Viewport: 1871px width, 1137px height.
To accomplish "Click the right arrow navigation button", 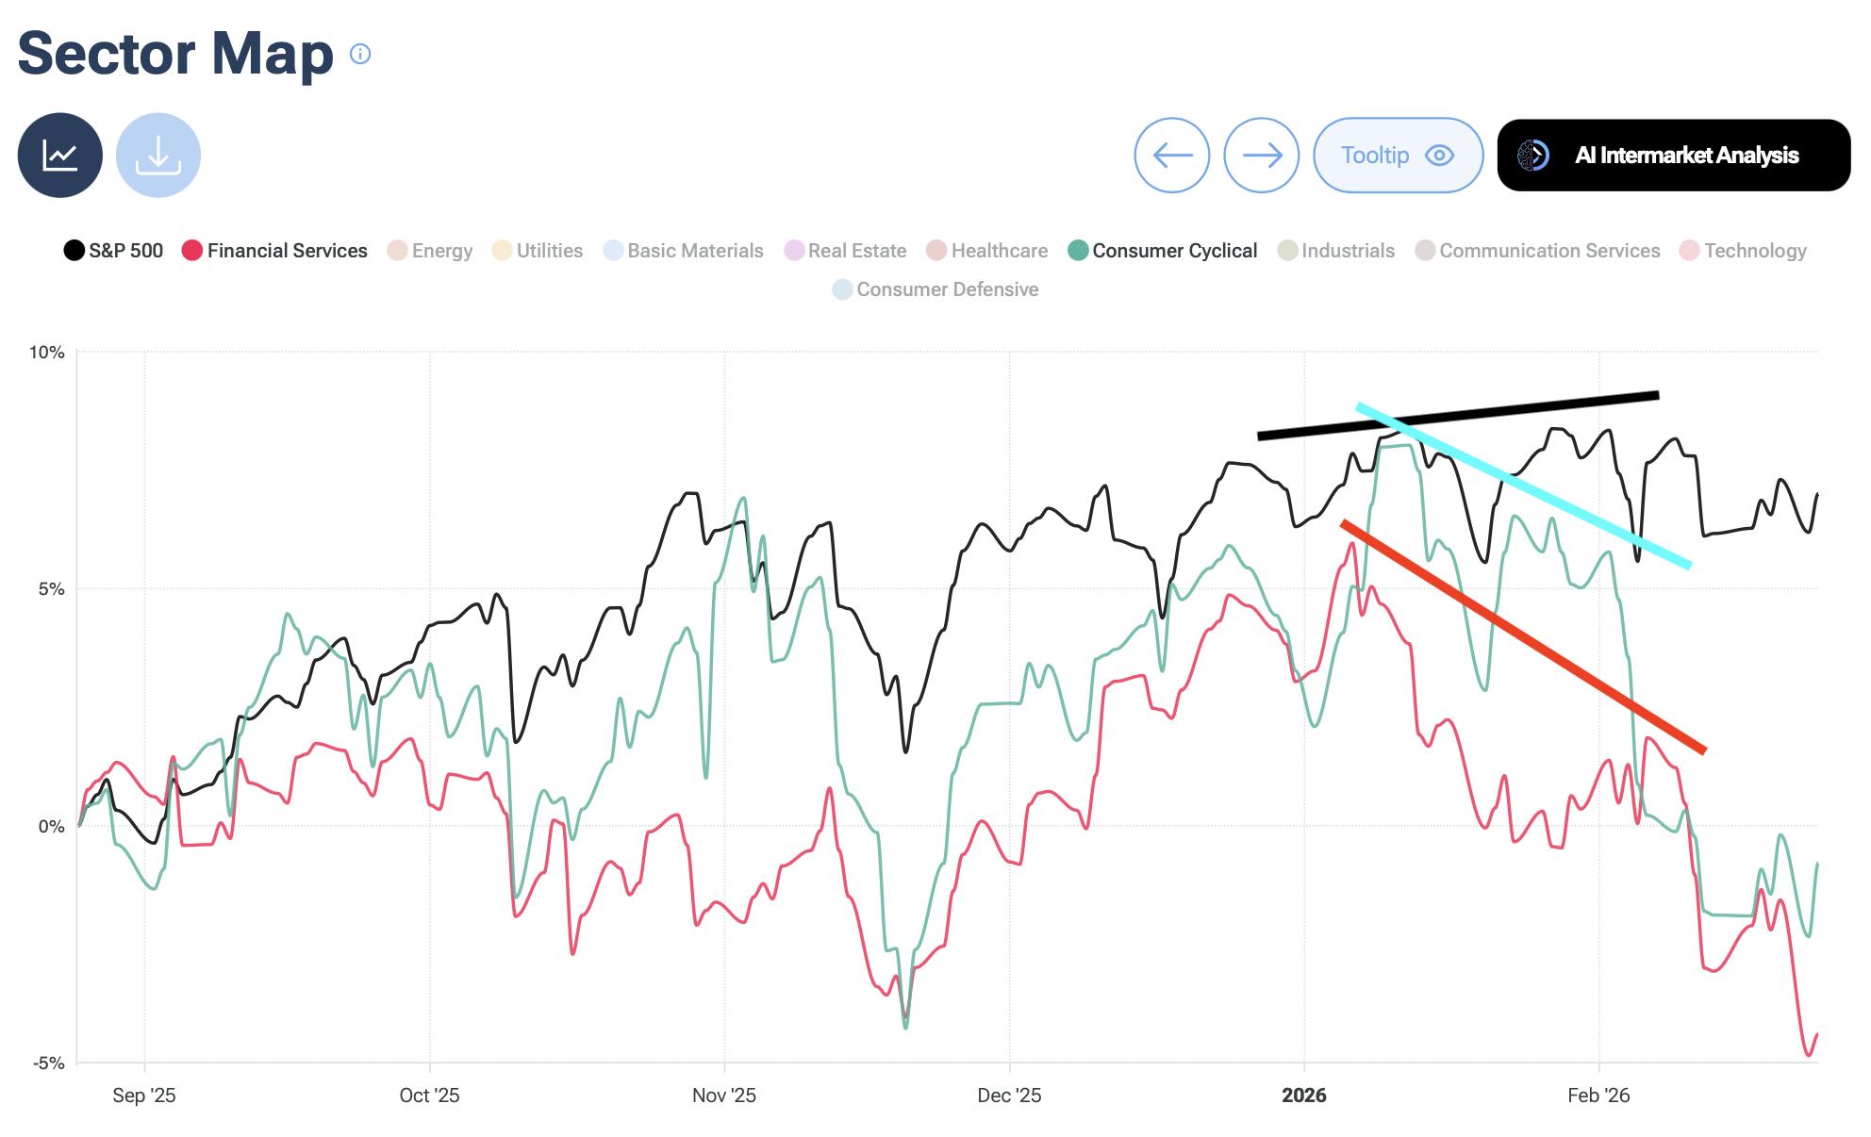I will coord(1261,156).
